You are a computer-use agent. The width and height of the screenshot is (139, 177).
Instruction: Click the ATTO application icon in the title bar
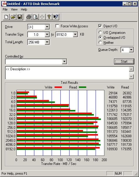pyautogui.click(x=4, y=4)
